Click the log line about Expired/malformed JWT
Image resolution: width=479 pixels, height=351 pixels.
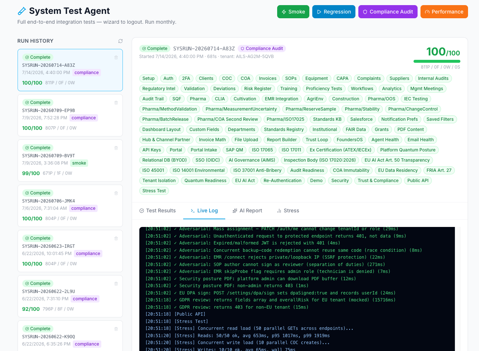pyautogui.click(x=243, y=243)
